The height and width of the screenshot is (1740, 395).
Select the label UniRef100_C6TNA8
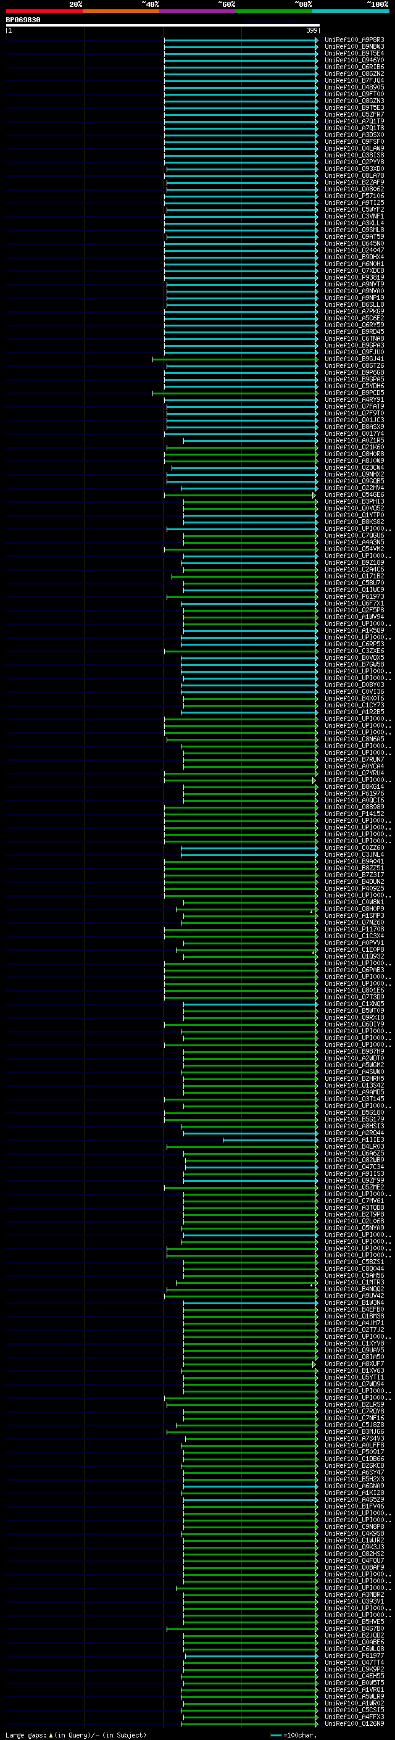coord(354,338)
